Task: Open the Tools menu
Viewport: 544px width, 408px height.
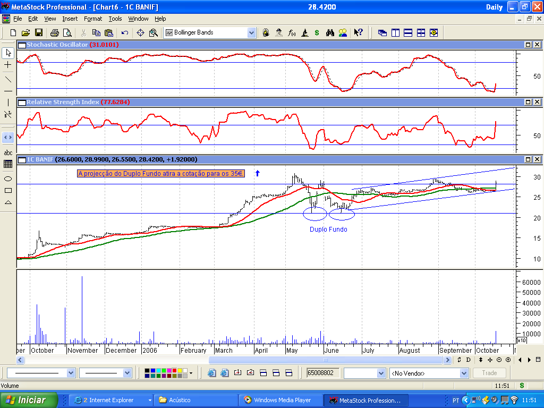Action: [115, 19]
